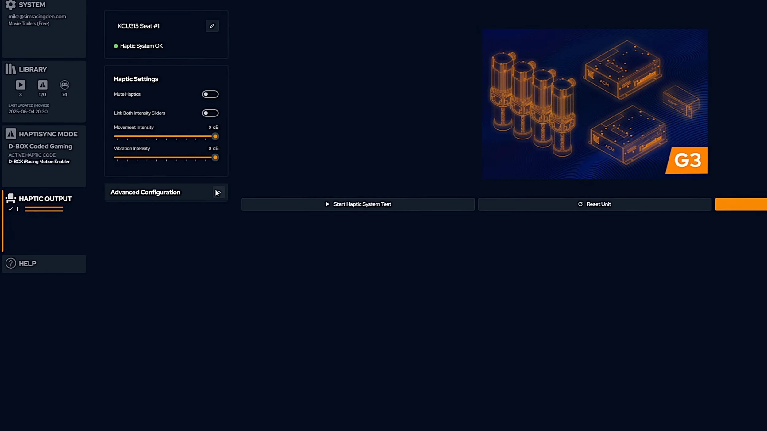Start Haptic System Test

pyautogui.click(x=358, y=204)
